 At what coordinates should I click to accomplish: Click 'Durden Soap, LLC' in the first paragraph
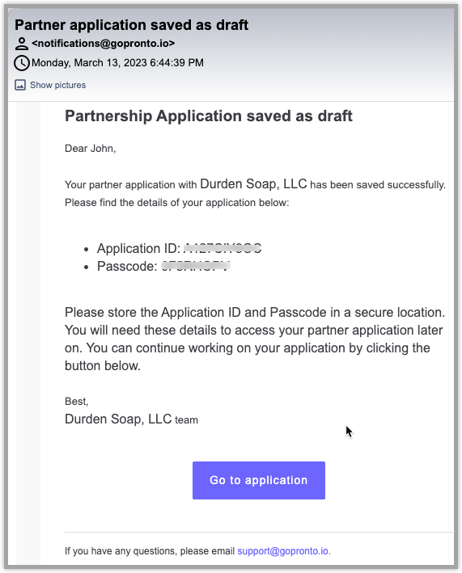(253, 183)
